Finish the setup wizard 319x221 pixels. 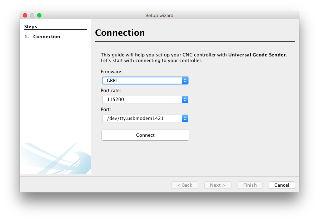click(x=250, y=185)
